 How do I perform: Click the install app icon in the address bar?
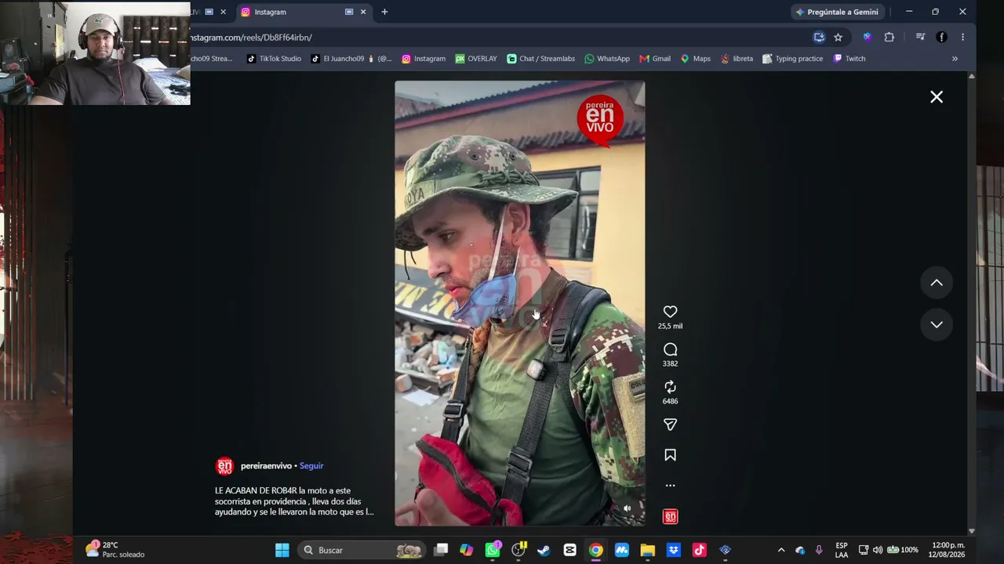coord(819,37)
